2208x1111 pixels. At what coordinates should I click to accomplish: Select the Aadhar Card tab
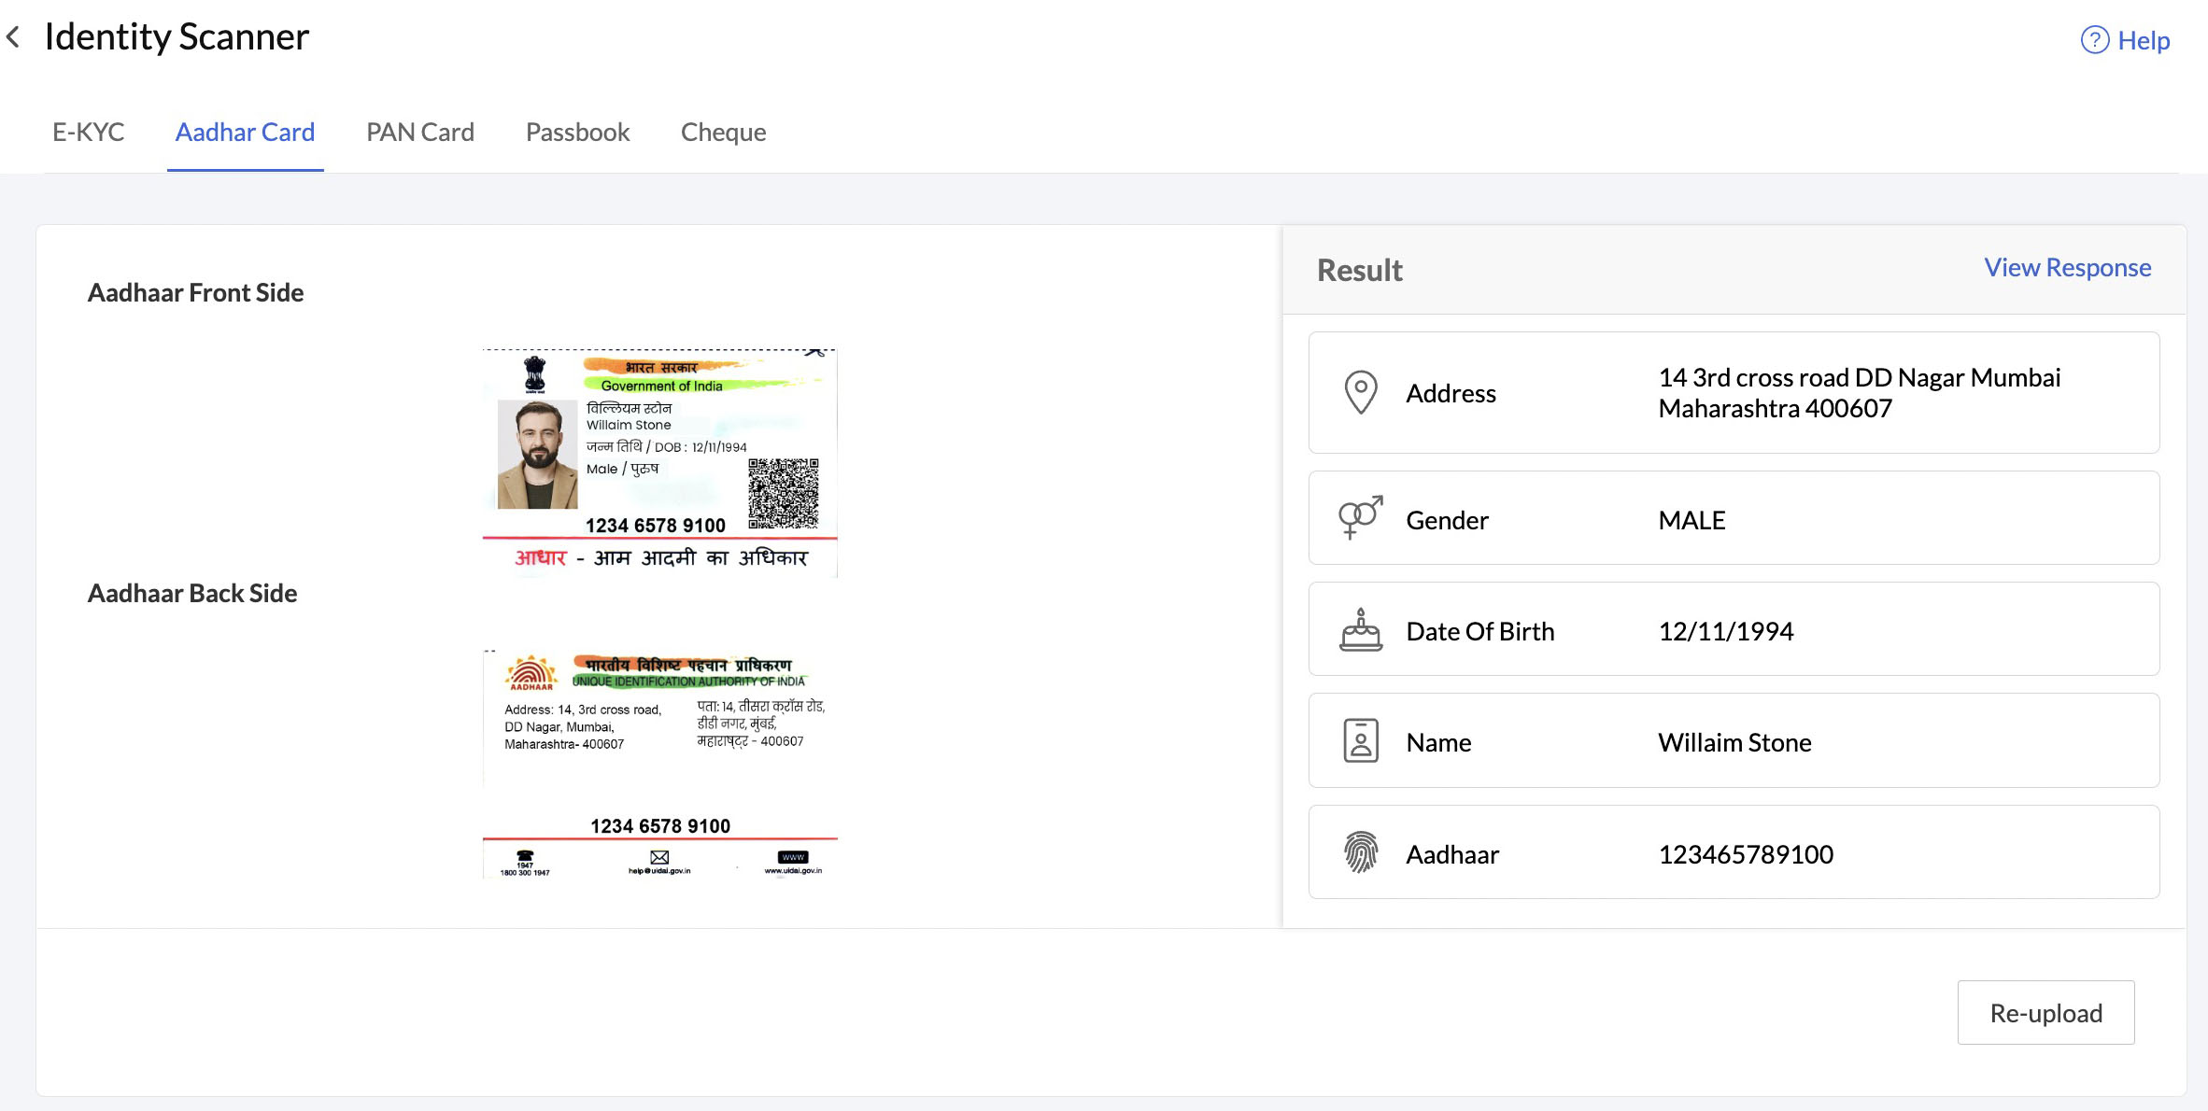point(245,132)
